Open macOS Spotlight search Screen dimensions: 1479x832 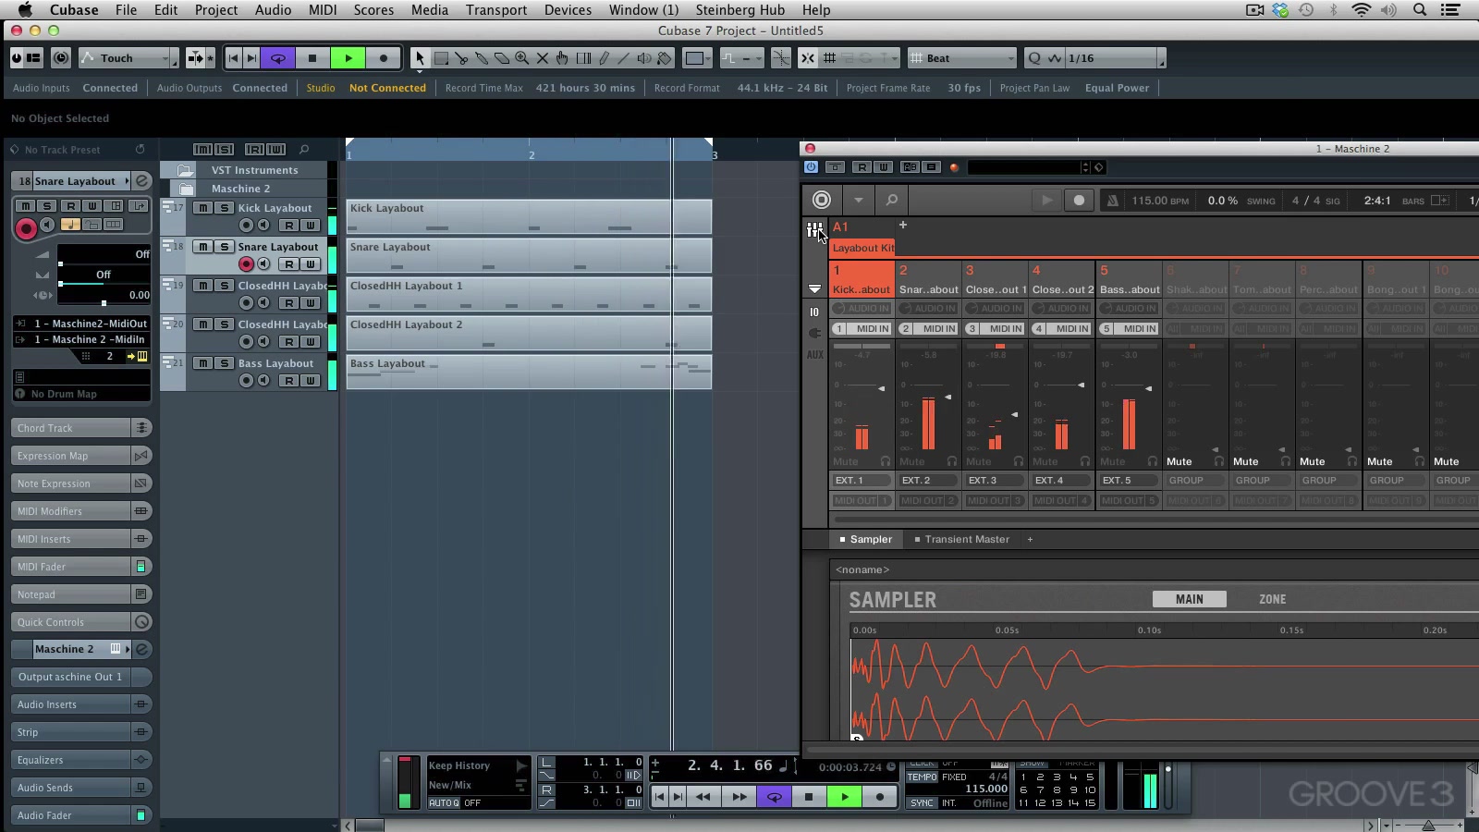click(x=1420, y=10)
